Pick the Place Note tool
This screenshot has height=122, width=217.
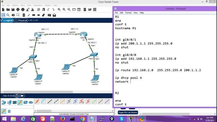point(24,15)
